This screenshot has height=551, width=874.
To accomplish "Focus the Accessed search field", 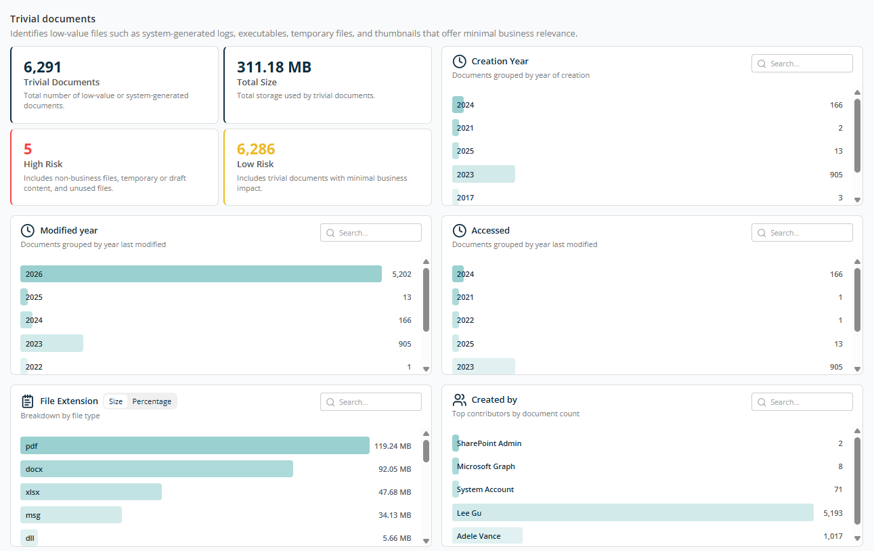I will [802, 233].
